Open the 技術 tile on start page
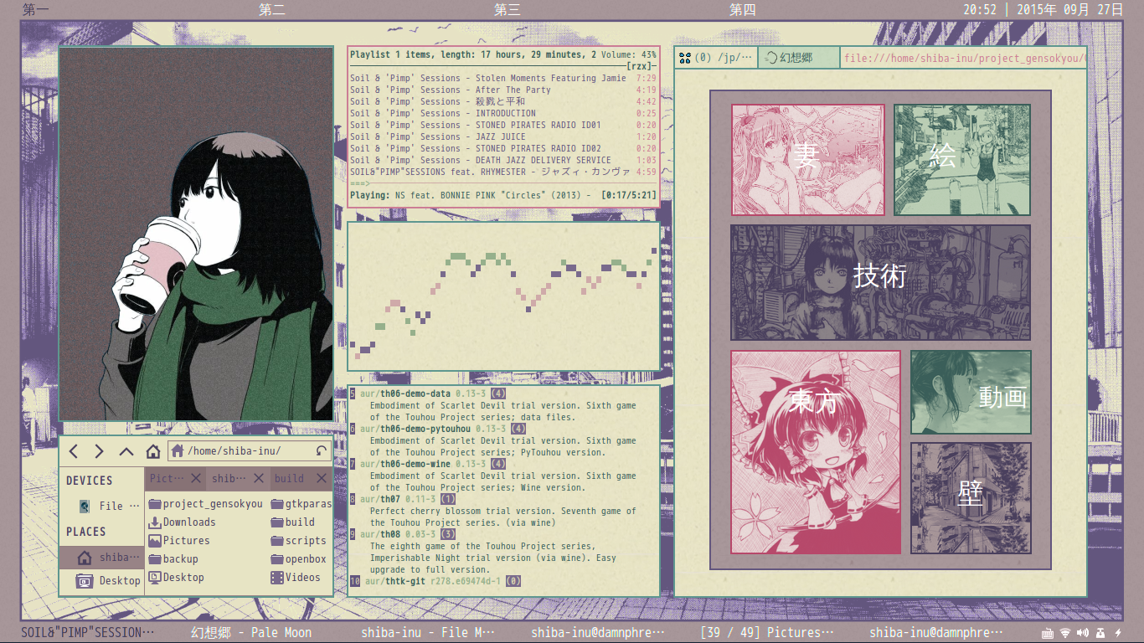This screenshot has height=643, width=1144. point(880,282)
